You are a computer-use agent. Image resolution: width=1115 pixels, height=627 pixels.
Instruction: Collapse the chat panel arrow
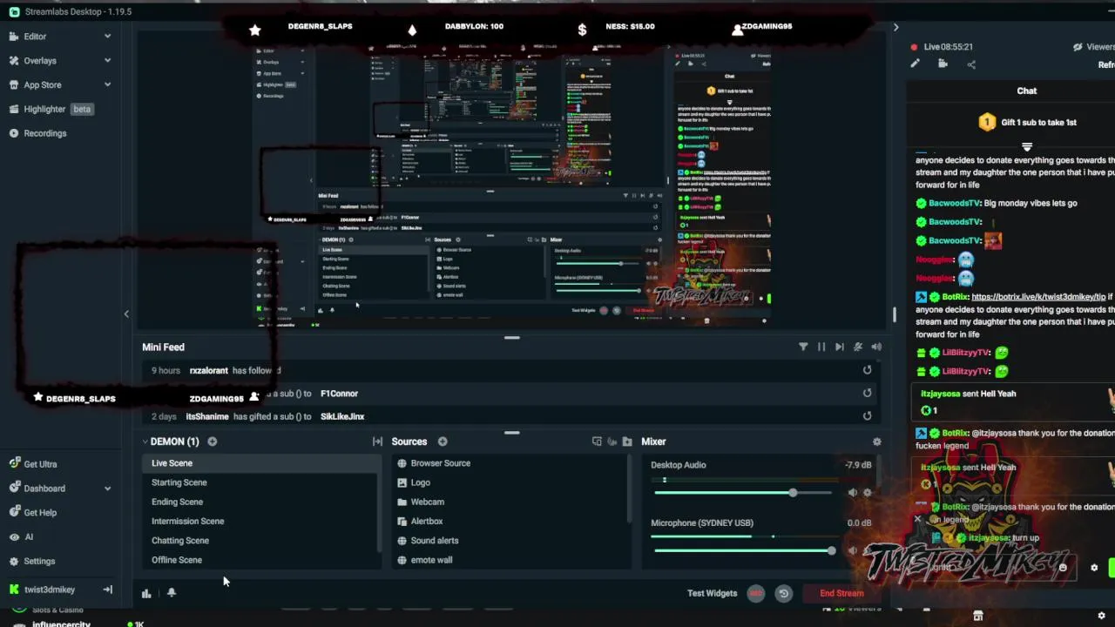(x=895, y=27)
